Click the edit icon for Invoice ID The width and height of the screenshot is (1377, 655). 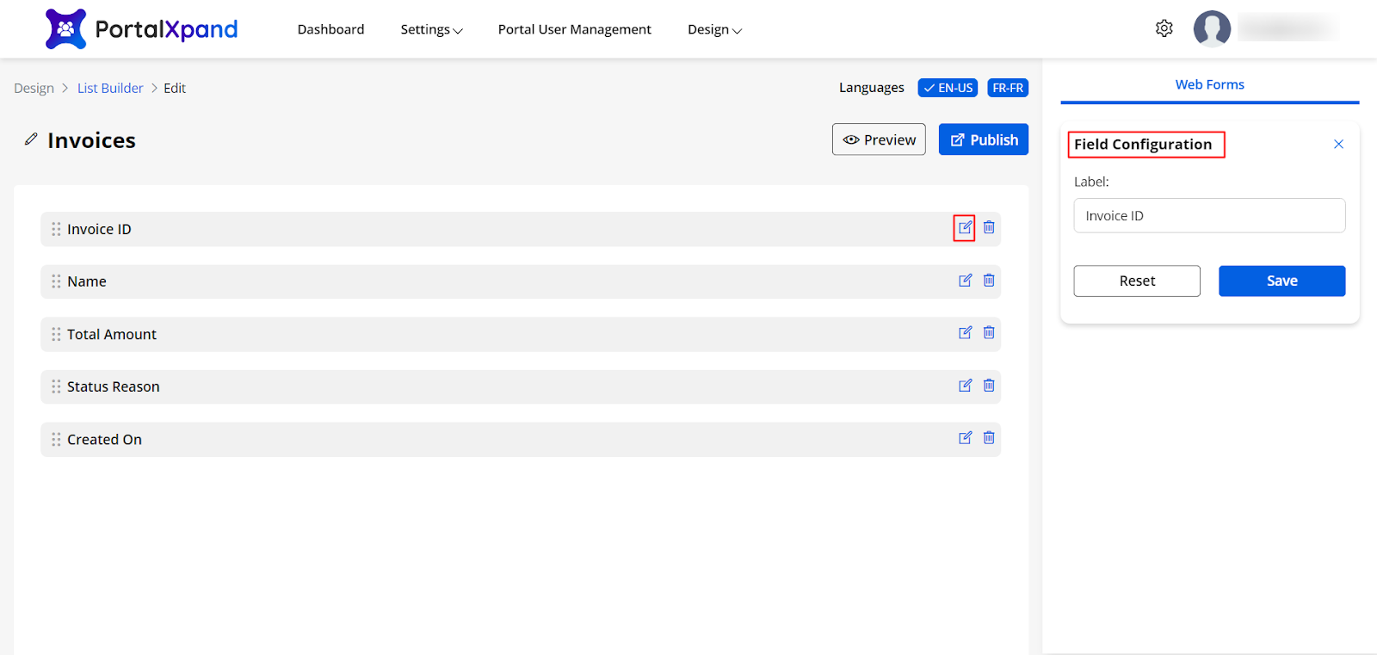point(965,228)
